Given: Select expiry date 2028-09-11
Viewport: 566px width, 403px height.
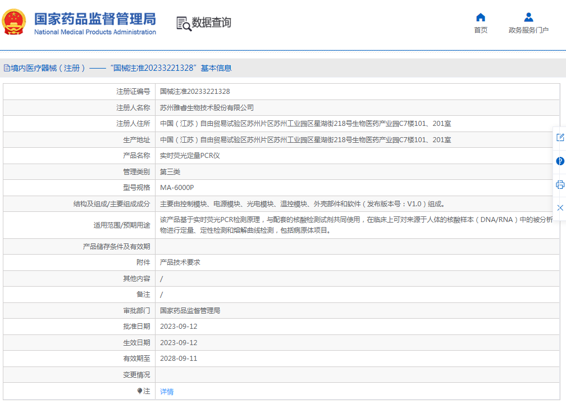Looking at the screenshot, I should (179, 359).
